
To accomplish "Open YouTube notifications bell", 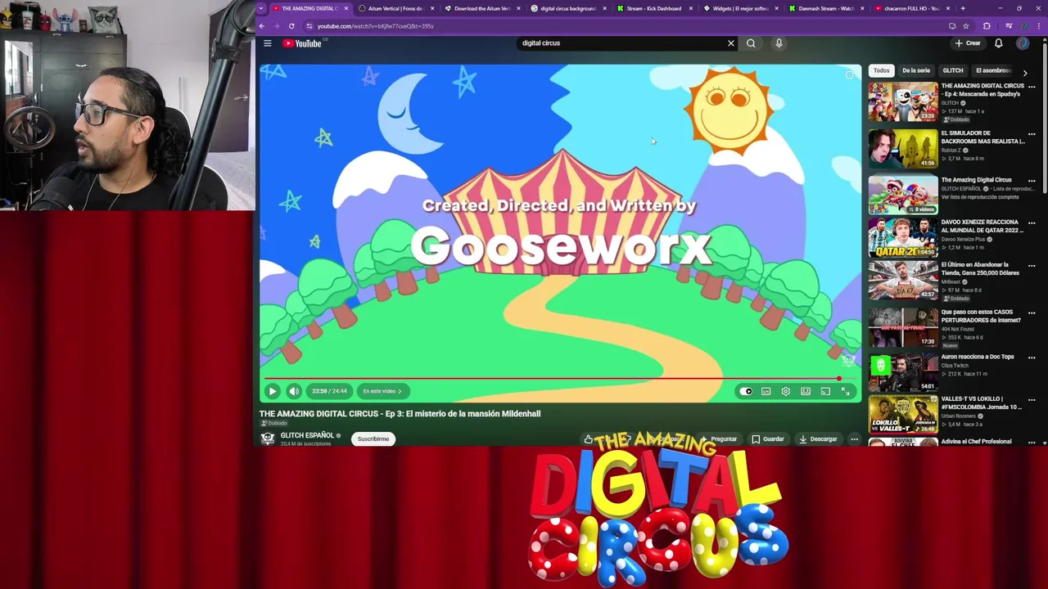I will (x=999, y=43).
